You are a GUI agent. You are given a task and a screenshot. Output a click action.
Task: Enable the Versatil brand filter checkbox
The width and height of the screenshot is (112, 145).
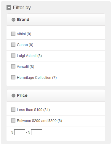(13, 66)
